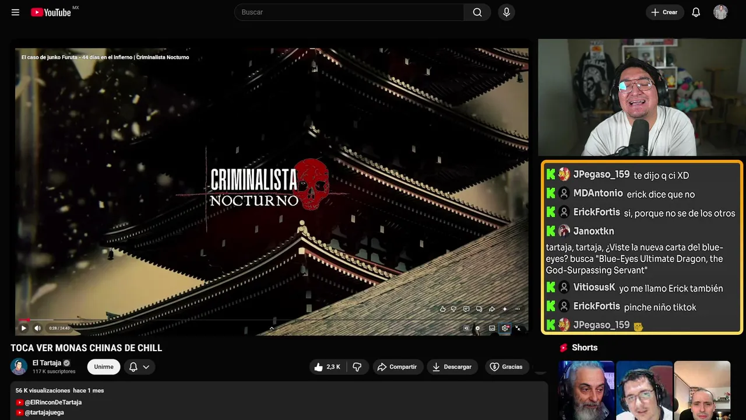Click VitiosusK's chat message
Viewport: 746px width, 420px height.
coord(671,288)
